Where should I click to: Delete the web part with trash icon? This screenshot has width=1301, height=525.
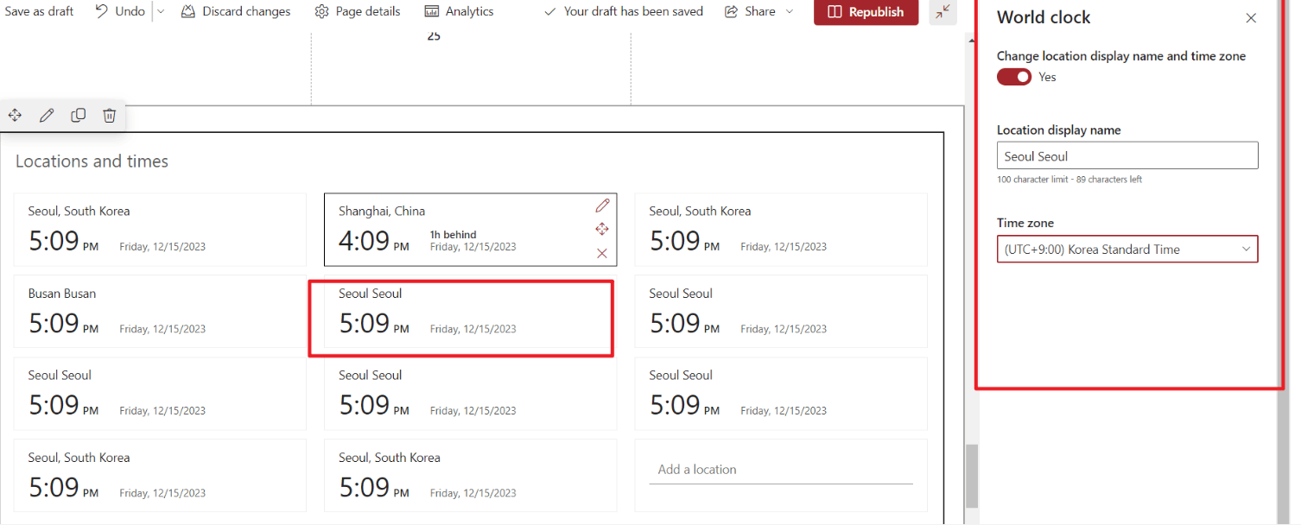110,115
